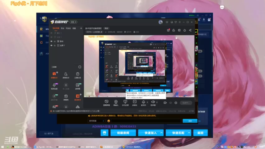Image resolution: width=265 pixels, height=149 pixels.
Task: Open the 弹幕助手 danmaku assistant tool
Action: pos(54,75)
